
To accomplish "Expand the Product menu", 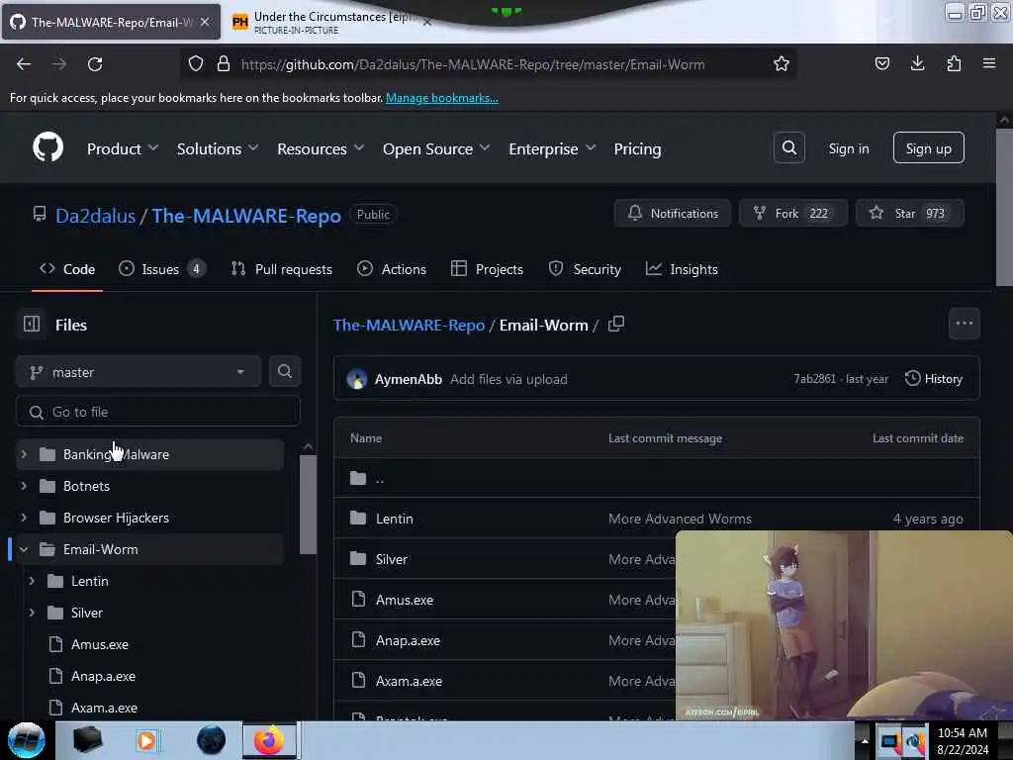I will [122, 148].
